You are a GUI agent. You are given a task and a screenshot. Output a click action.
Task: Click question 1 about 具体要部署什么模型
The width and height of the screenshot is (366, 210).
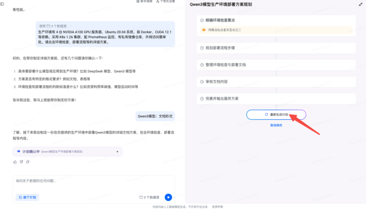(x=77, y=71)
